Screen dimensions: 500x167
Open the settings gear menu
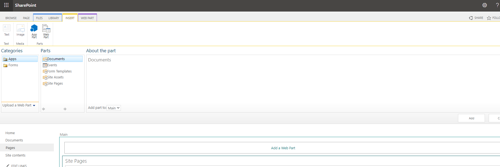pos(485,5)
